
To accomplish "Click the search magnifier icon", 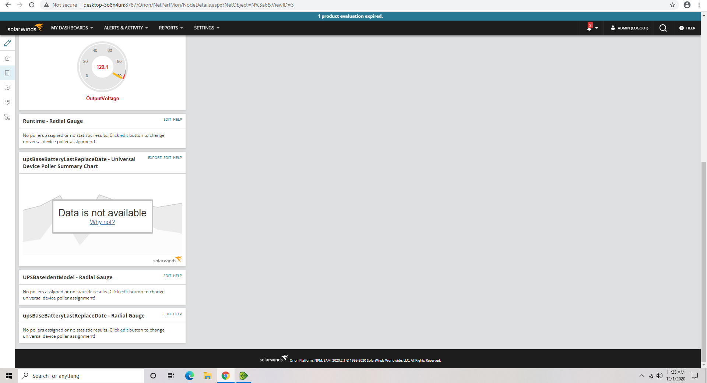I will pyautogui.click(x=663, y=28).
